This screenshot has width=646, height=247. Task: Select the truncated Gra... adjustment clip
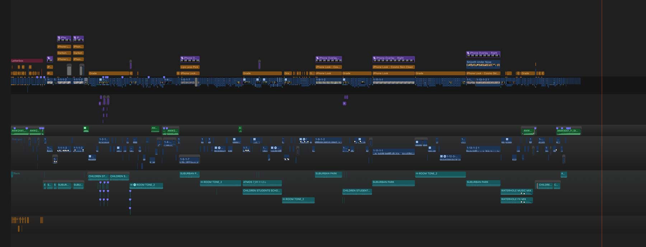287,73
